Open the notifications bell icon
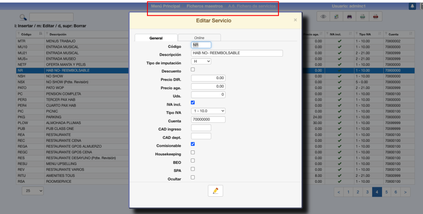The height and width of the screenshot is (214, 423). tap(412, 6)
